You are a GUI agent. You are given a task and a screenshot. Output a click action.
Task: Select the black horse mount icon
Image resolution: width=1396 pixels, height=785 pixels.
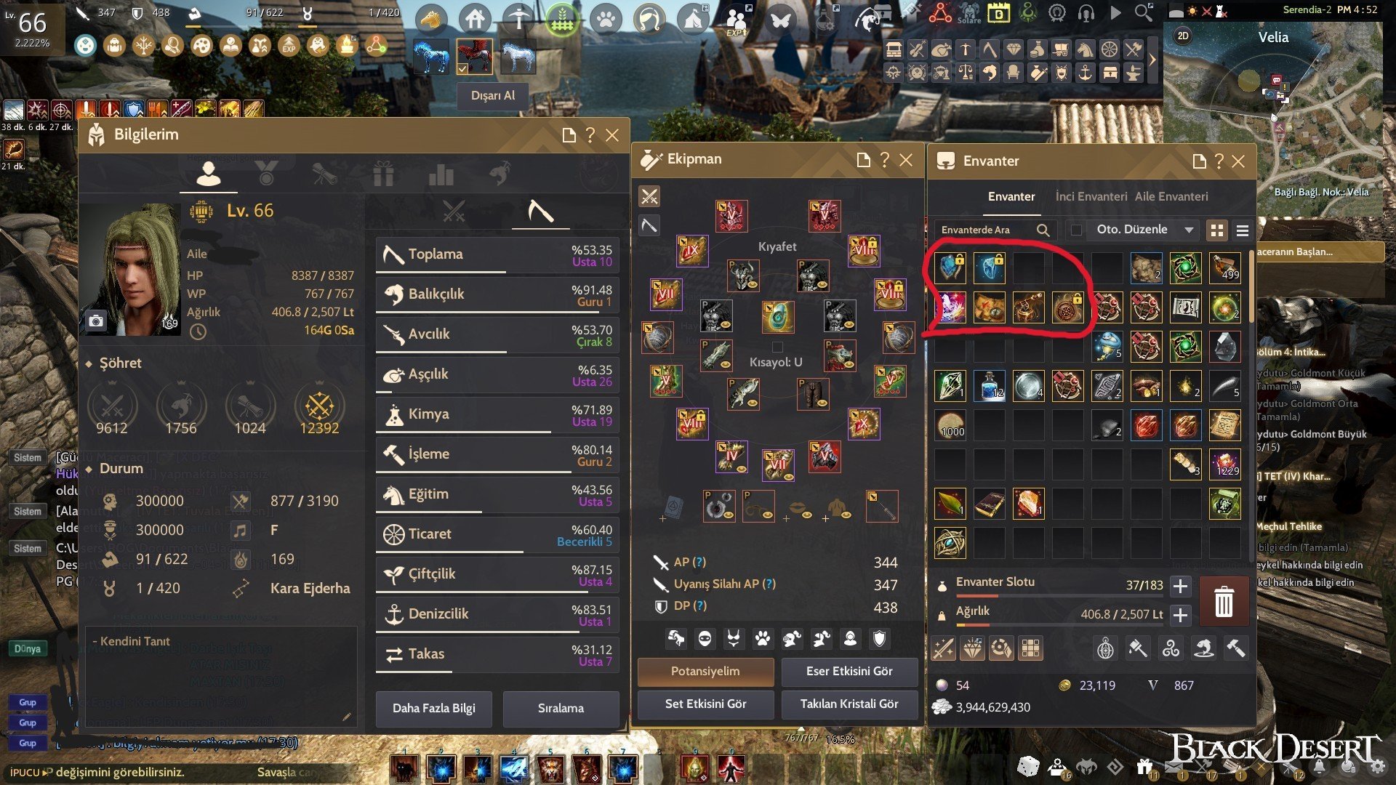(430, 57)
